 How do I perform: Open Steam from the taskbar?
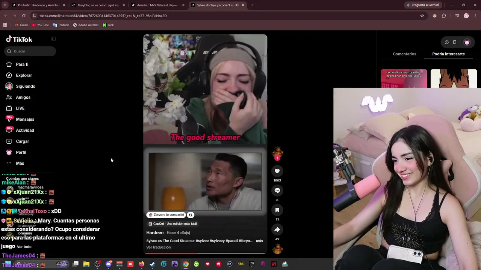point(153,264)
